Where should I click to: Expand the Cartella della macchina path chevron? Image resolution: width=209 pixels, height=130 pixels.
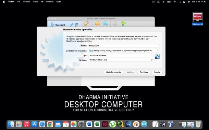[x=157, y=51]
